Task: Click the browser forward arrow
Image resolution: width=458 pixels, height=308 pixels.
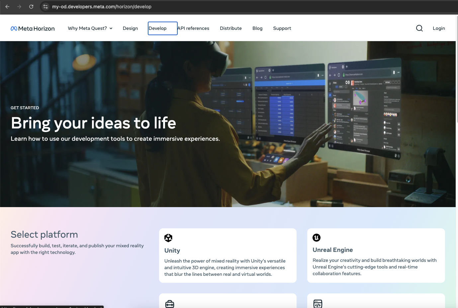Action: click(19, 7)
